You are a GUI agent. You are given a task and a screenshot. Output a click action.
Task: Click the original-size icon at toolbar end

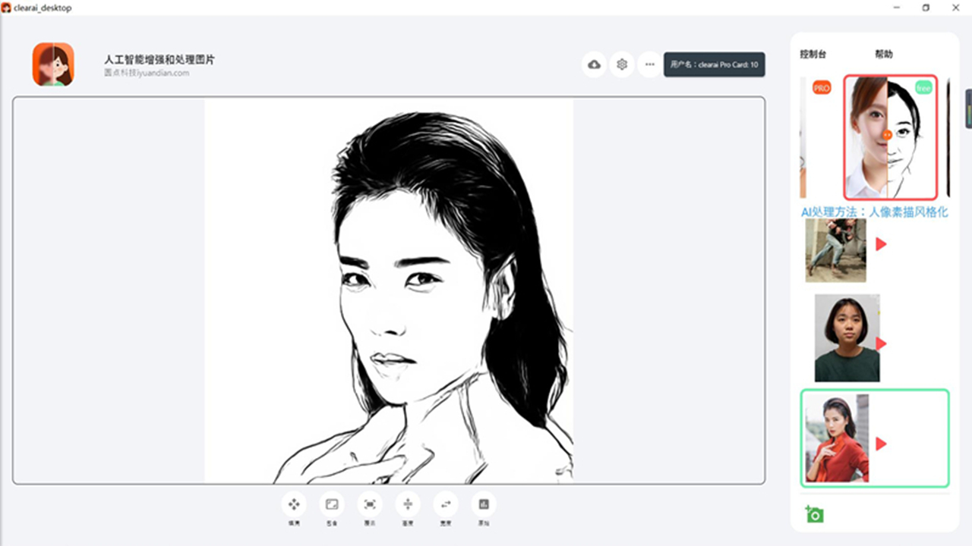(x=484, y=504)
